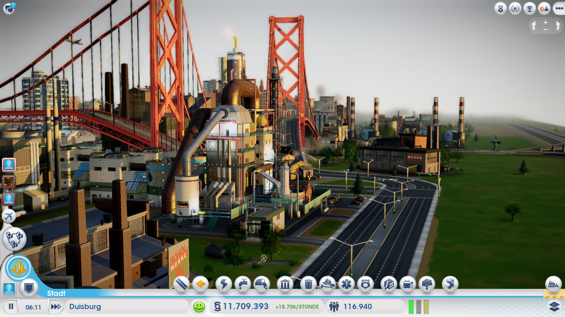This screenshot has width=565, height=317.
Task: Select the orange City view button
Action: tap(19, 268)
